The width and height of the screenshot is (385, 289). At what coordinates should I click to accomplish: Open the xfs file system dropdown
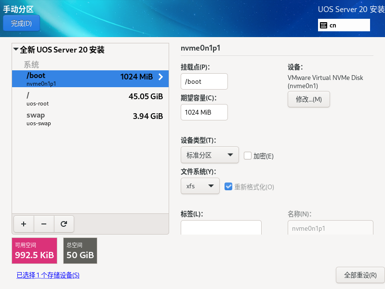tap(200, 186)
